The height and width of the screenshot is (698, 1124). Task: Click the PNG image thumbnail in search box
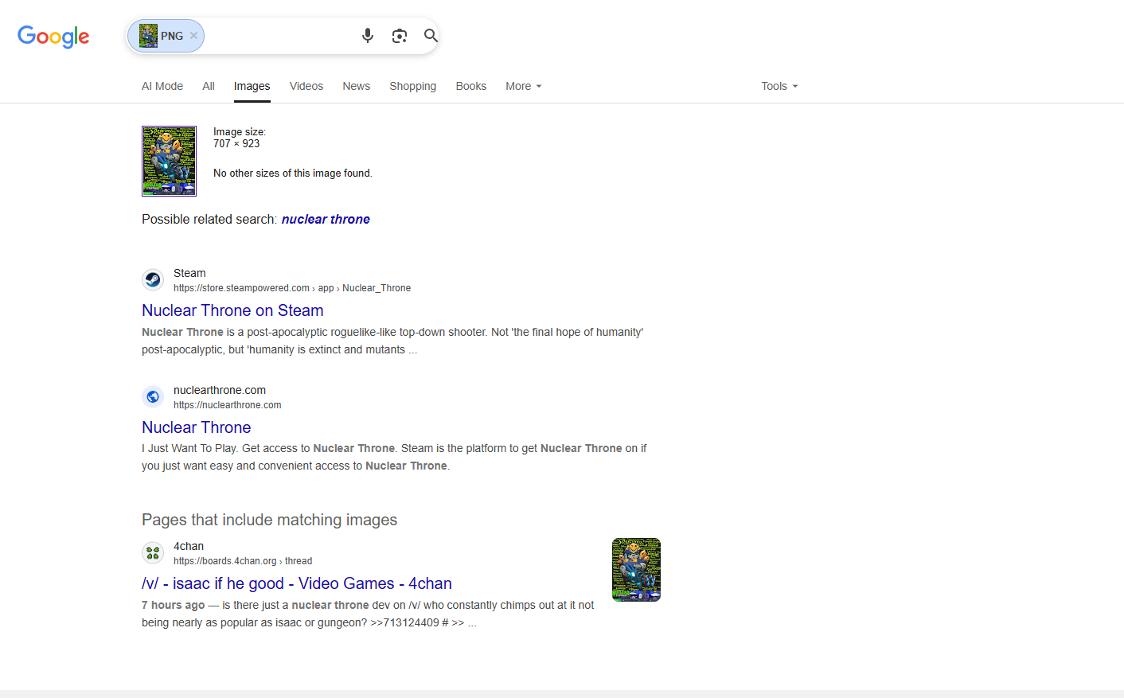(x=148, y=36)
